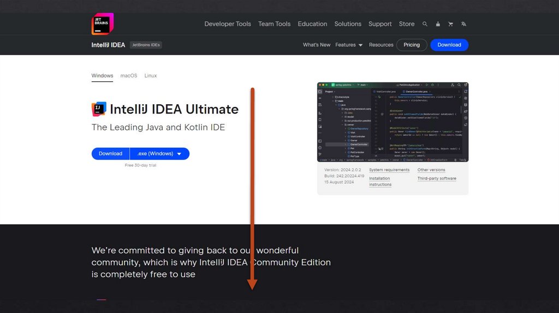Open the account profile icon

pos(438,24)
